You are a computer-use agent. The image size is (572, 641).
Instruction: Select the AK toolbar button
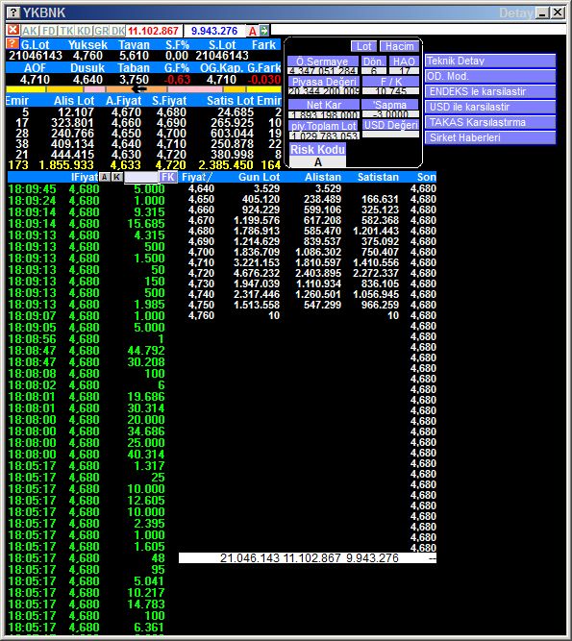pos(30,31)
